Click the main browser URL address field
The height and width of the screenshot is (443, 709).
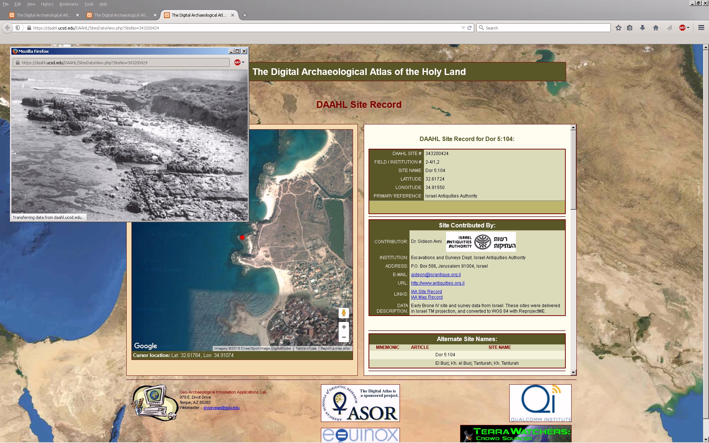coord(244,28)
